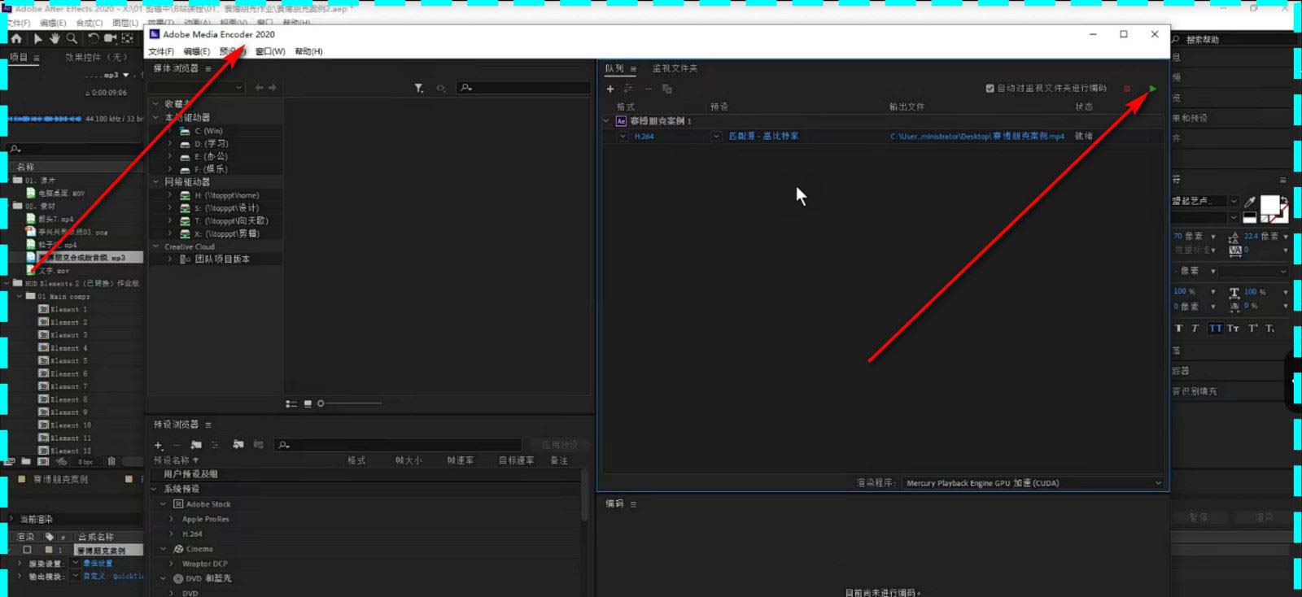The image size is (1302, 597).
Task: Switch to the 监视文件夹 tab
Action: tap(675, 68)
